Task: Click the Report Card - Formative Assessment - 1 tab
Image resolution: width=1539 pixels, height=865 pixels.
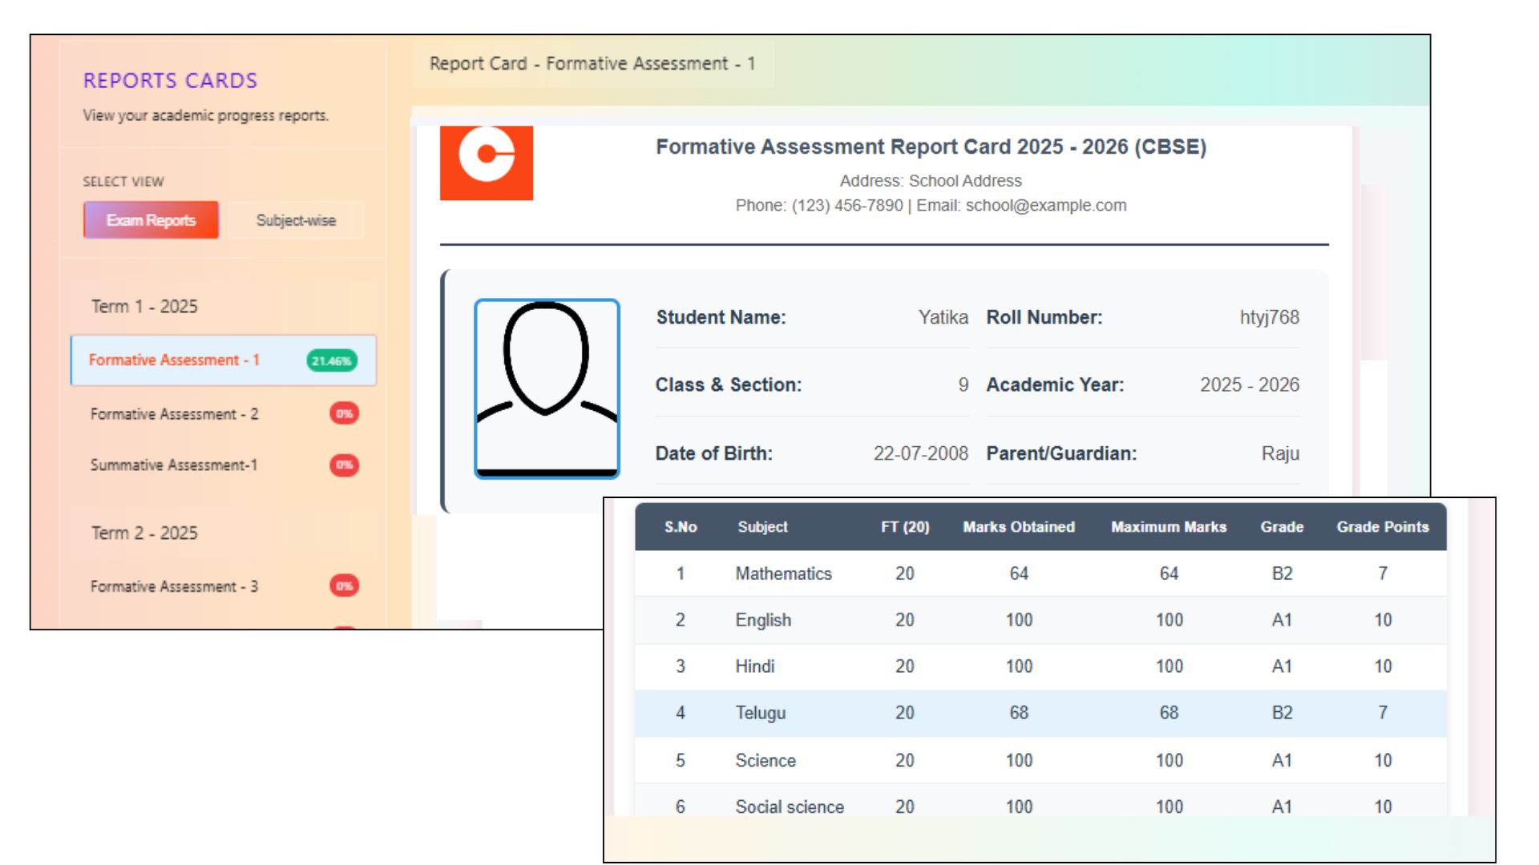Action: pyautogui.click(x=592, y=63)
